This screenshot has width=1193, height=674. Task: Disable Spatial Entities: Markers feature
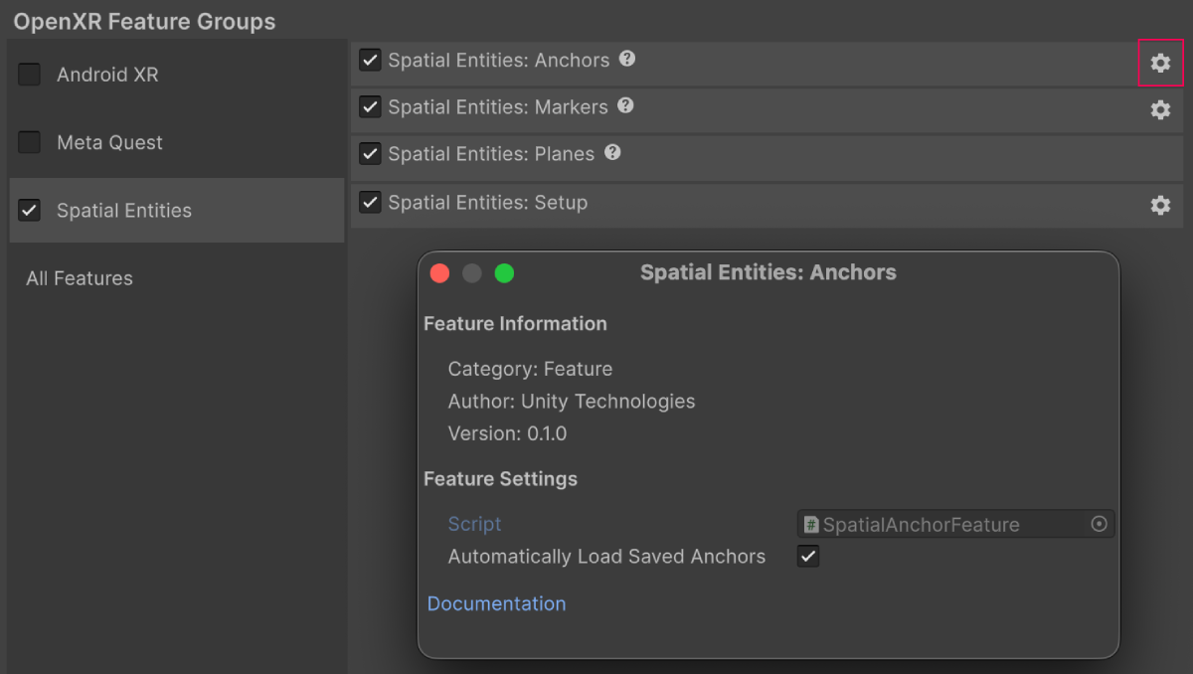(x=370, y=106)
